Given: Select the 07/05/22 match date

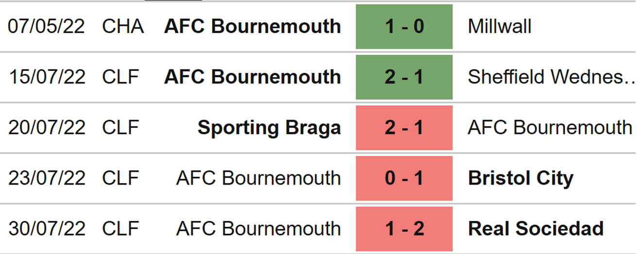Looking at the screenshot, I should tap(46, 27).
